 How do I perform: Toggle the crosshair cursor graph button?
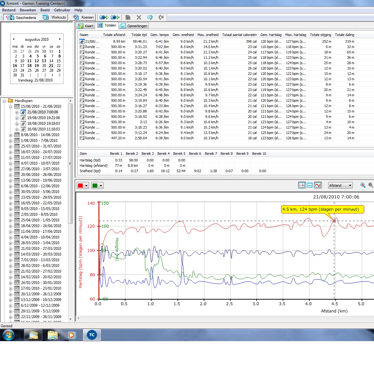point(302,185)
